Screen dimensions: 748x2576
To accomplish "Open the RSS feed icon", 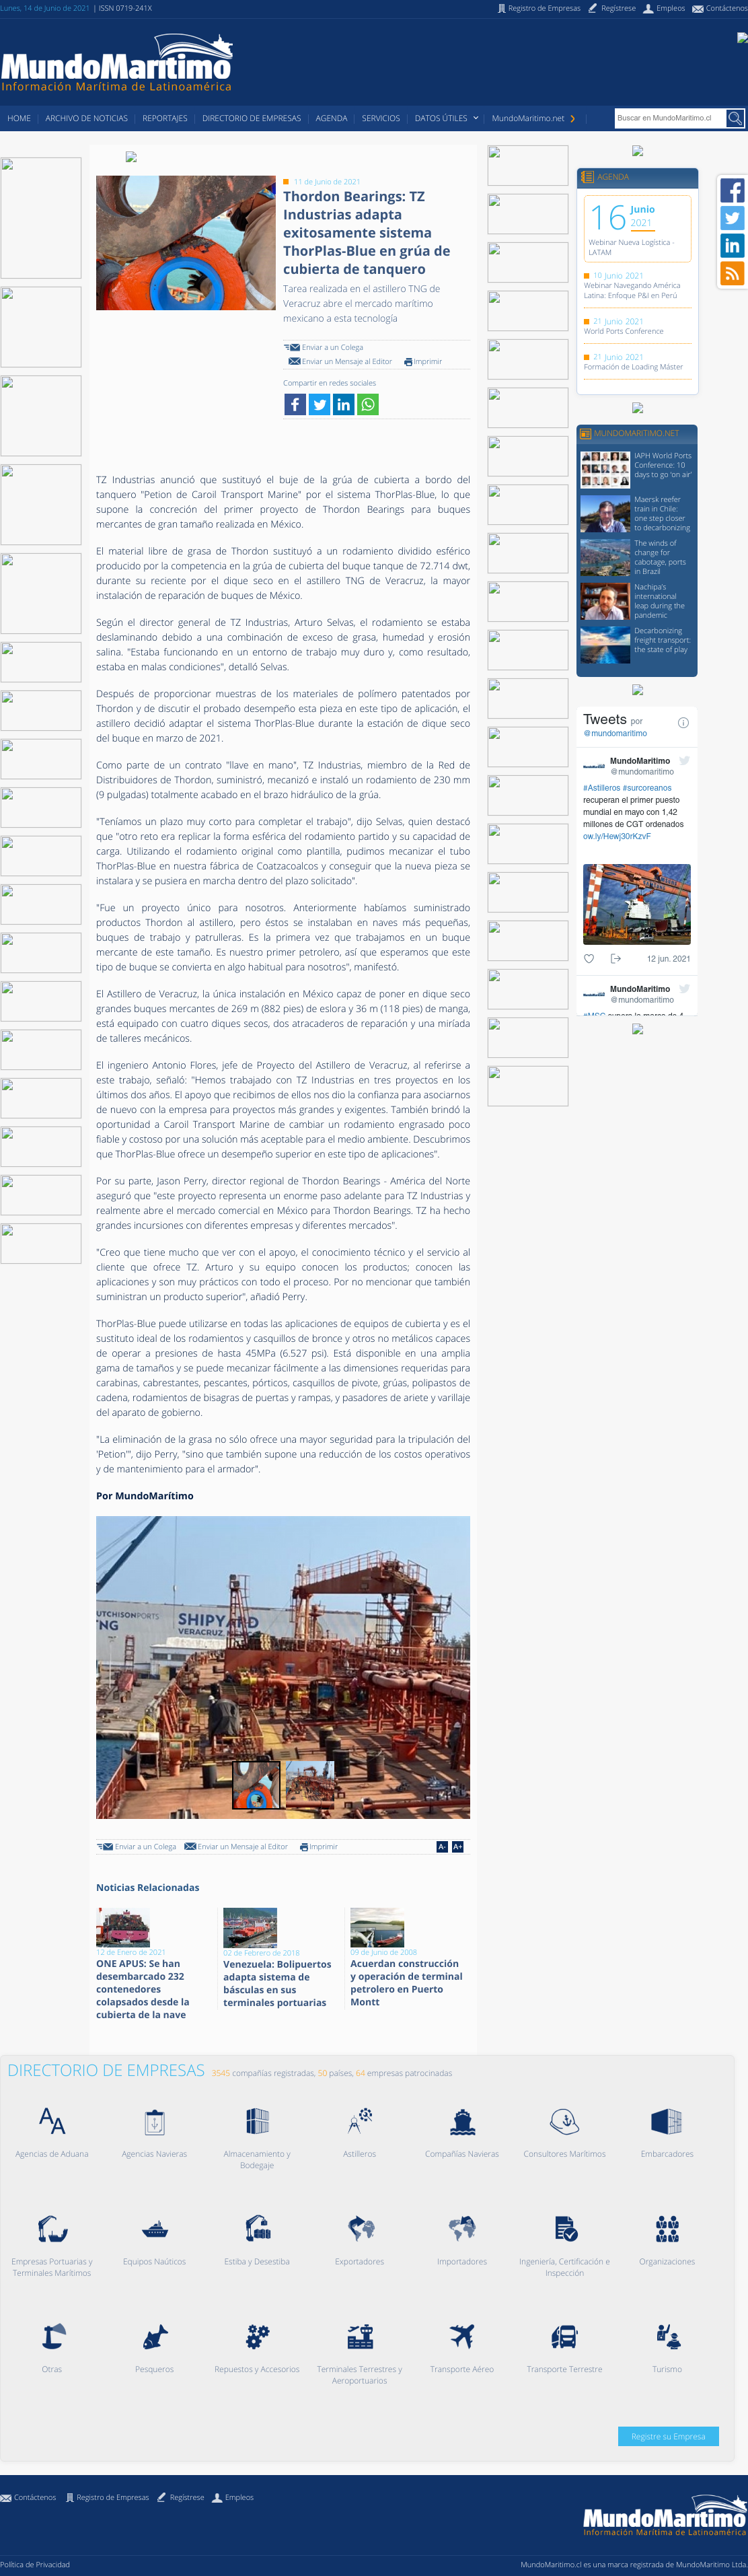I will tap(732, 273).
